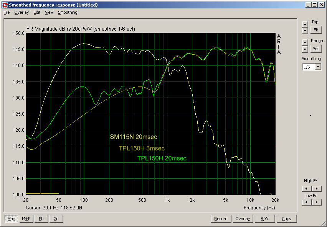Open the Overlay menu
The image size is (327, 227).
point(21,13)
